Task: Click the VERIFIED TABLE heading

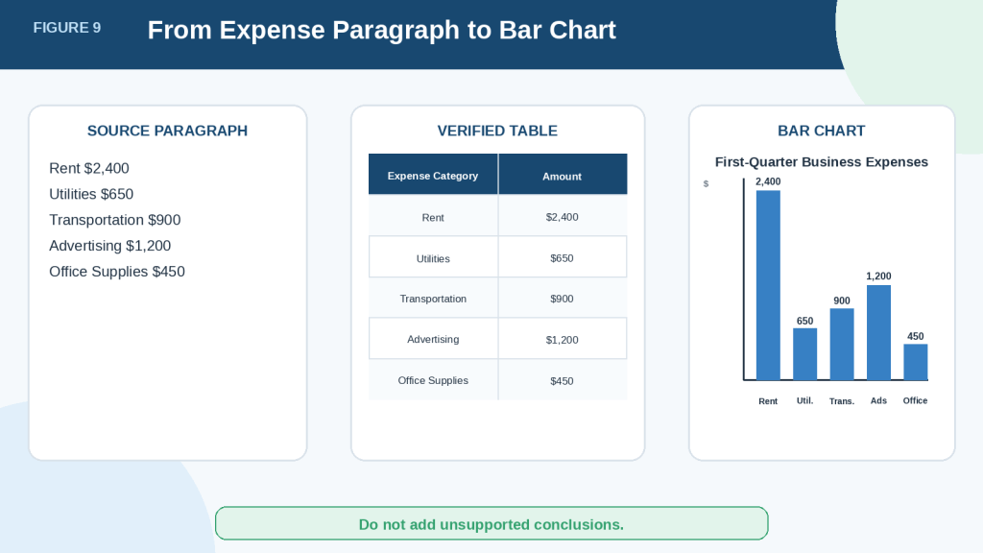Action: [x=497, y=131]
